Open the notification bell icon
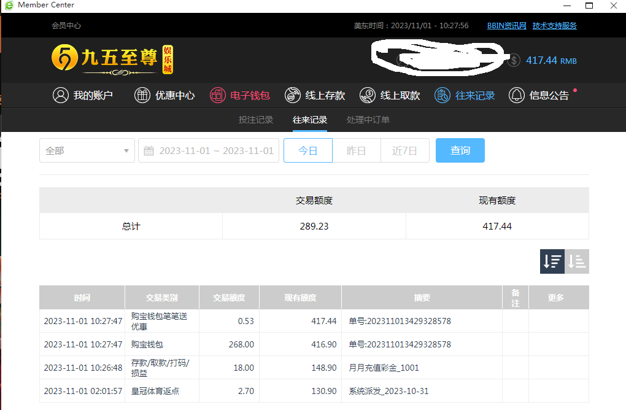This screenshot has height=410, width=626. point(517,95)
